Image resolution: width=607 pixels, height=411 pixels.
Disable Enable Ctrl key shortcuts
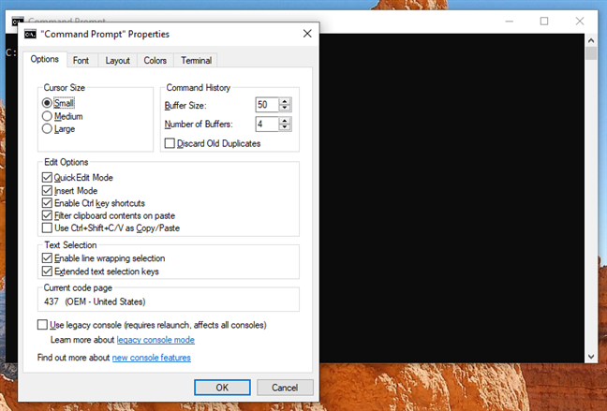tap(47, 203)
